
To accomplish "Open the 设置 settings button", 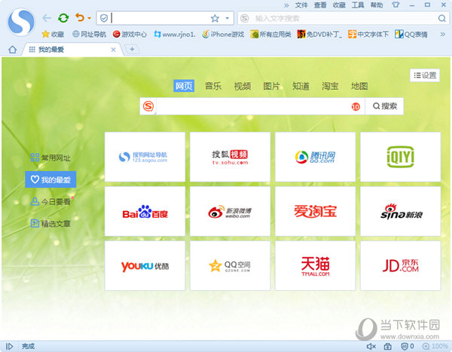I will pos(425,75).
